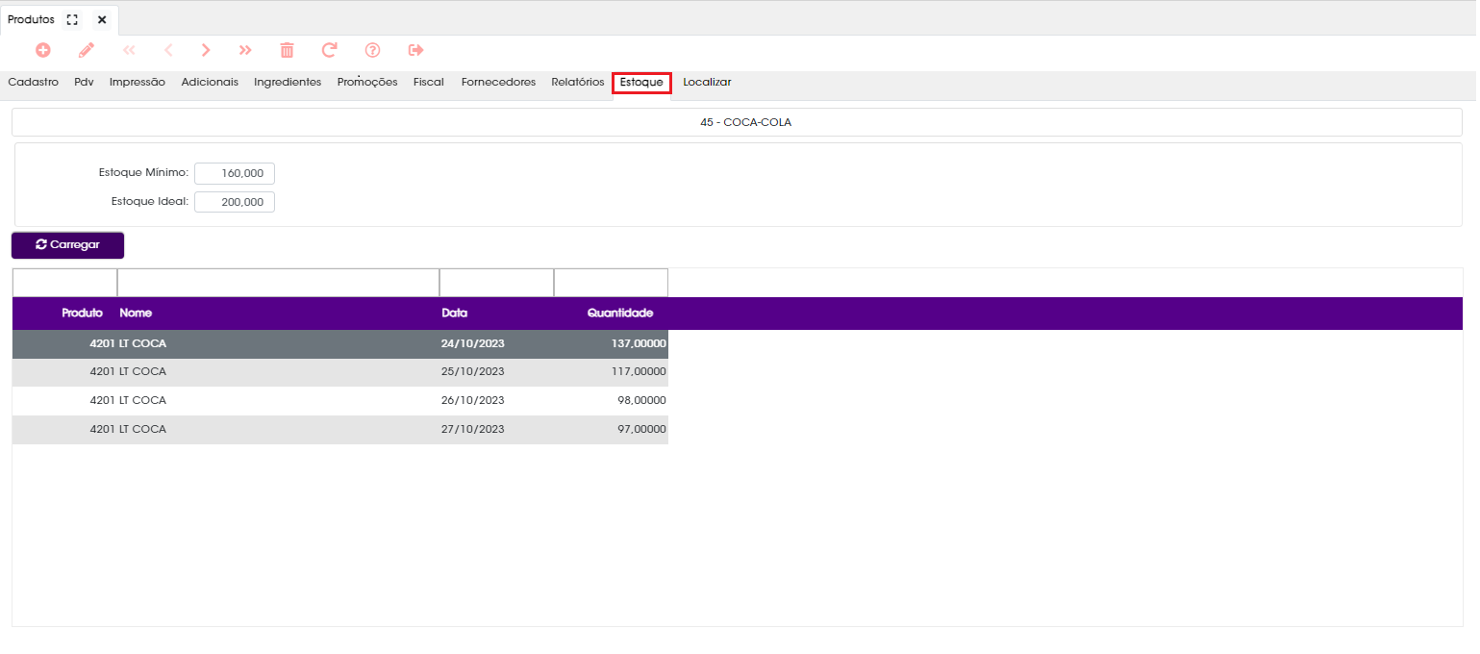
Task: Click the trash delete icon
Action: (287, 50)
